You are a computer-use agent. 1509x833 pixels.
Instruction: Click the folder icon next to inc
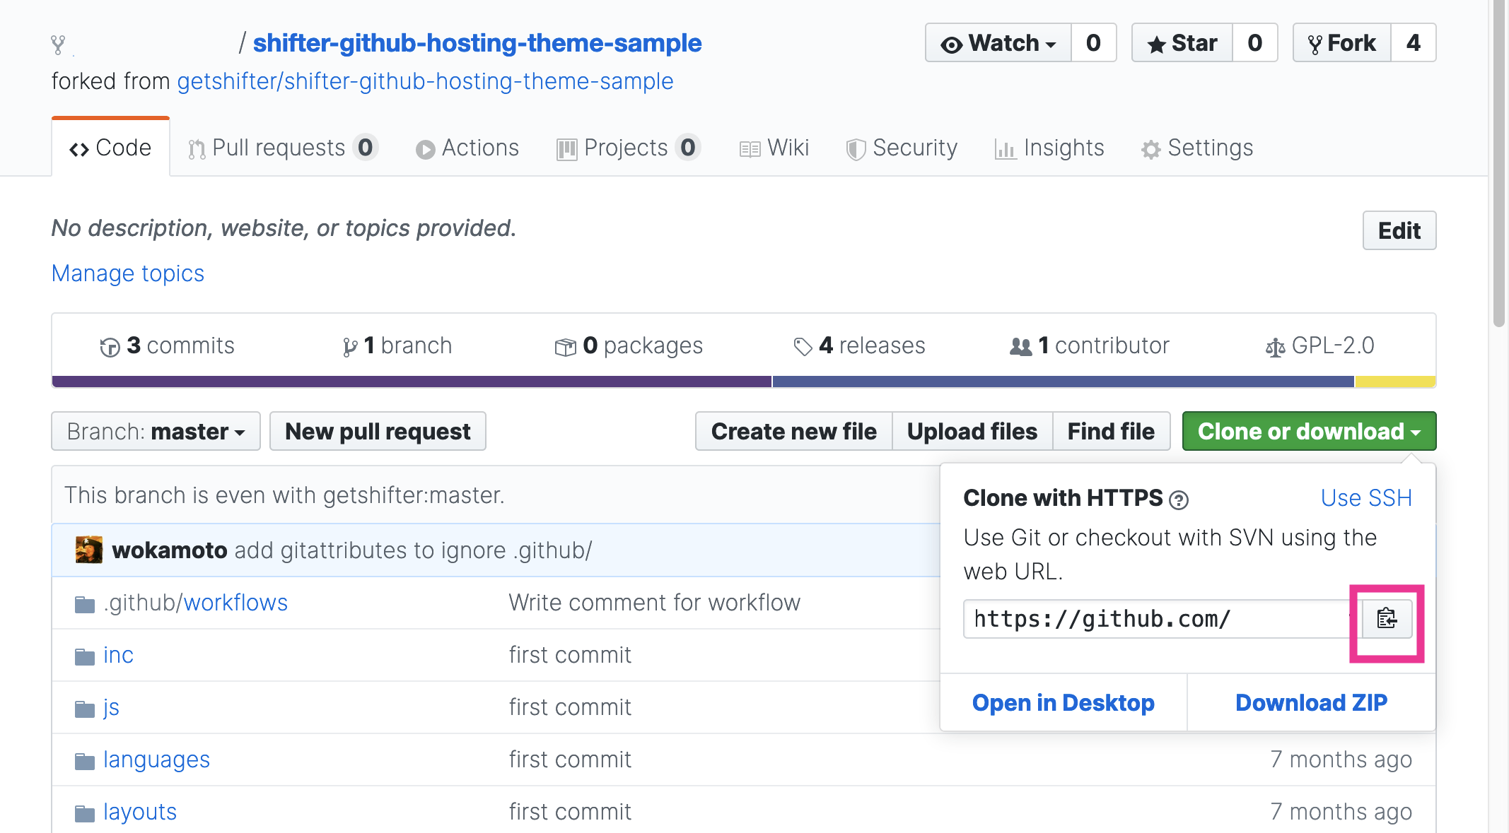pyautogui.click(x=85, y=656)
